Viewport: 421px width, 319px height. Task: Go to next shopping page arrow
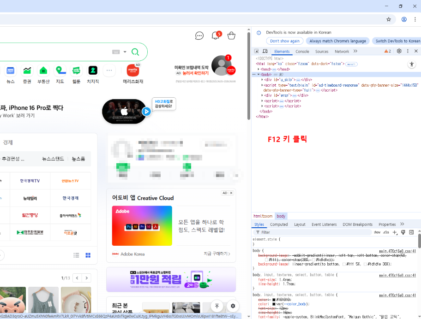[86, 278]
